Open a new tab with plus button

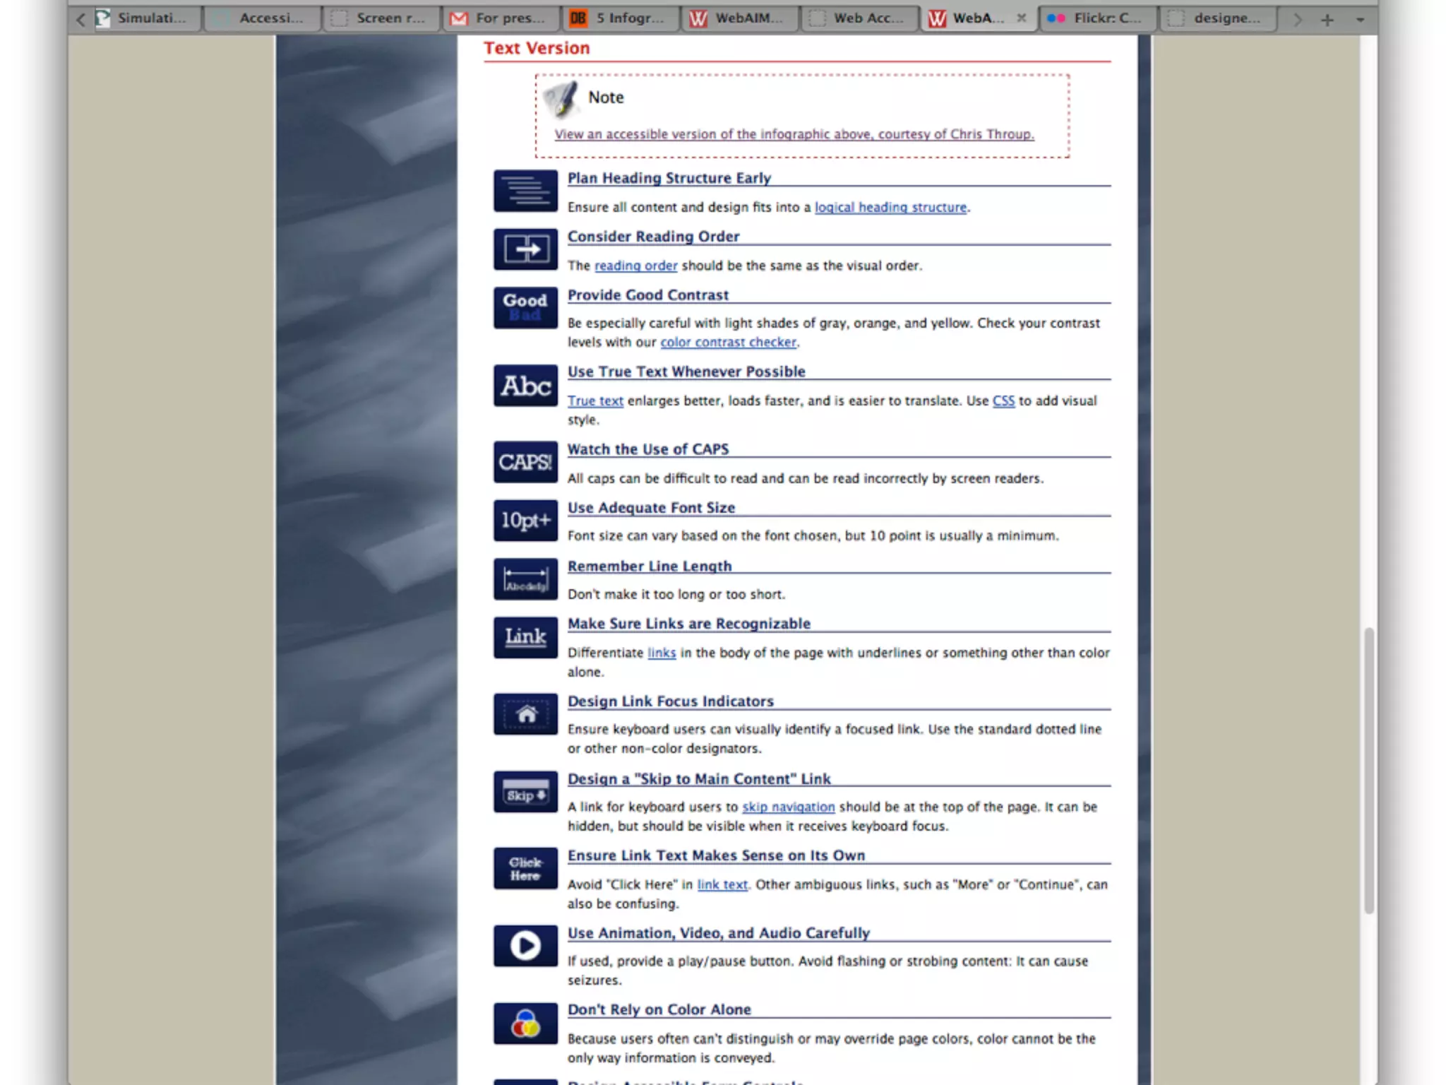1327,19
